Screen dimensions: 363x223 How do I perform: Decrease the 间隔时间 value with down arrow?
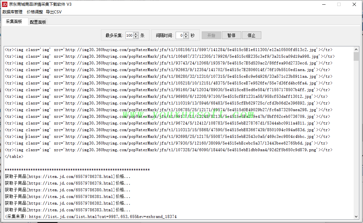tap(186, 37)
